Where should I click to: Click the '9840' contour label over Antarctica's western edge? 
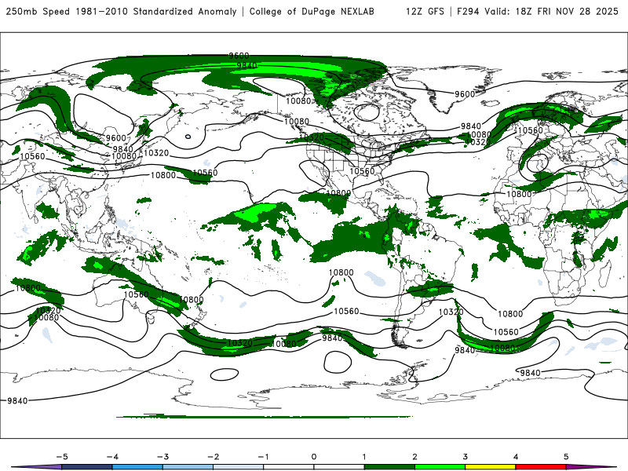[17, 401]
